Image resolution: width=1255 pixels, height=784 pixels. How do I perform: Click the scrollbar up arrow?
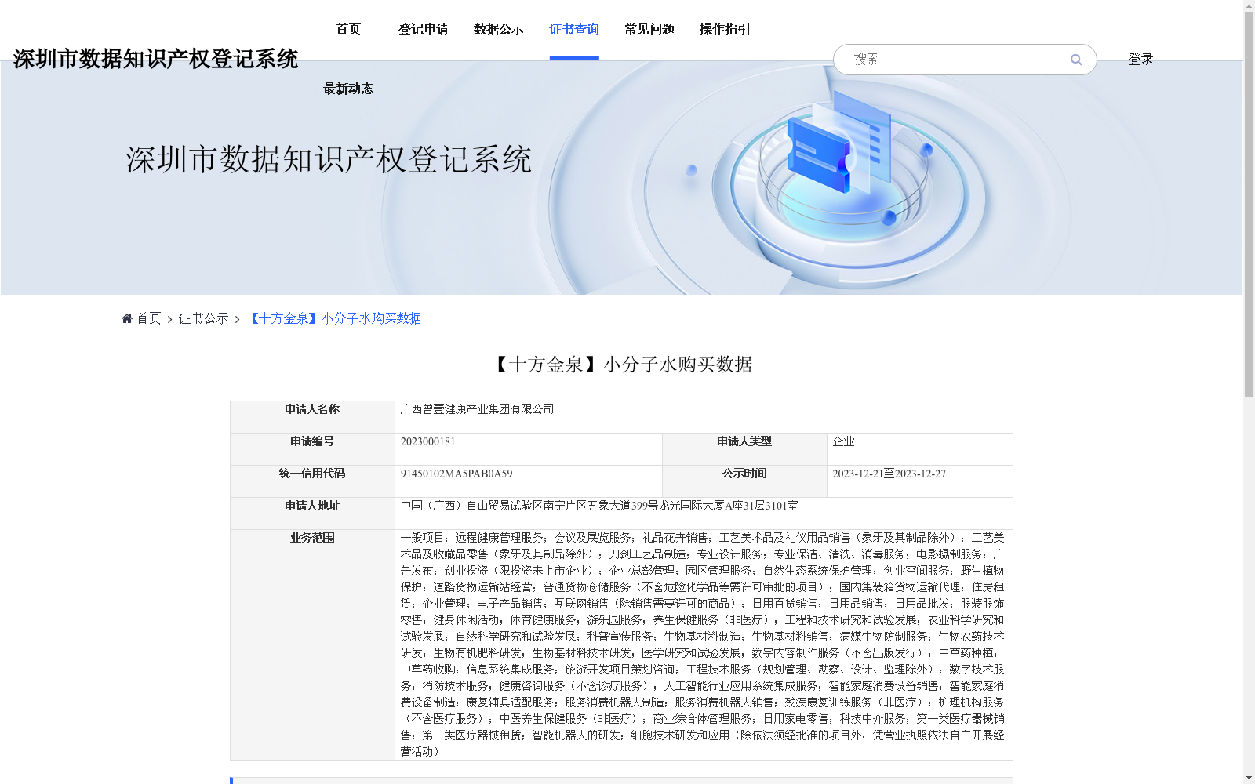(x=1249, y=5)
